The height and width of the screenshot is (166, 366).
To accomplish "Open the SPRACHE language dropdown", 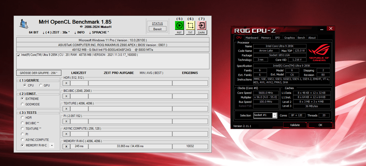I will pyautogui.click(x=99, y=32).
